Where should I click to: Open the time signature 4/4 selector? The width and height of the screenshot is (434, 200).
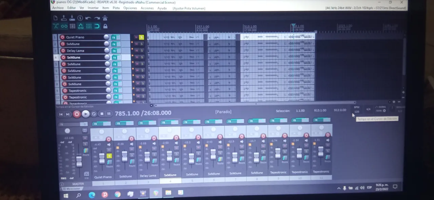coord(368,109)
